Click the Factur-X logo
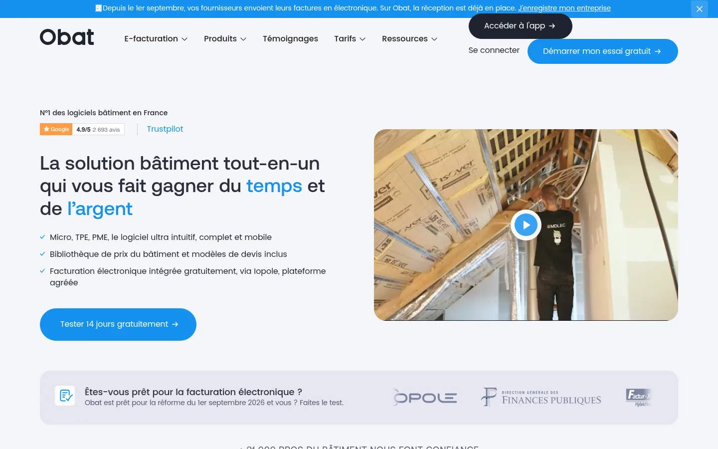The image size is (718, 449). pyautogui.click(x=638, y=397)
